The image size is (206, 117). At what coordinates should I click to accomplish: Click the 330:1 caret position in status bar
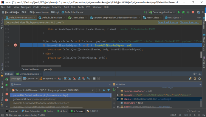click(x=173, y=115)
